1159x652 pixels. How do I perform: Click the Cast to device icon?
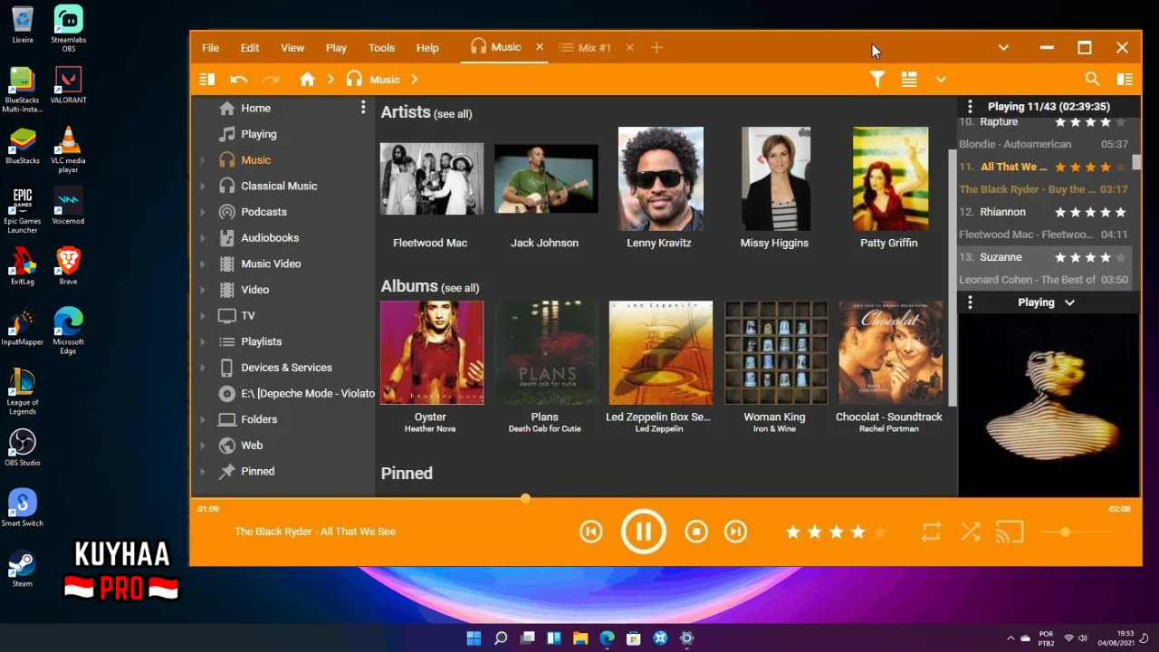pos(1010,532)
